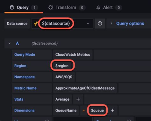This screenshot has height=121, width=151.
Task: Click query name A
Action: [x=17, y=43]
